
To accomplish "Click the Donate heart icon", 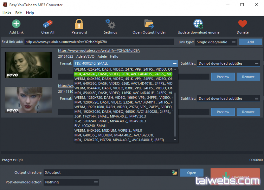I will (x=243, y=24).
